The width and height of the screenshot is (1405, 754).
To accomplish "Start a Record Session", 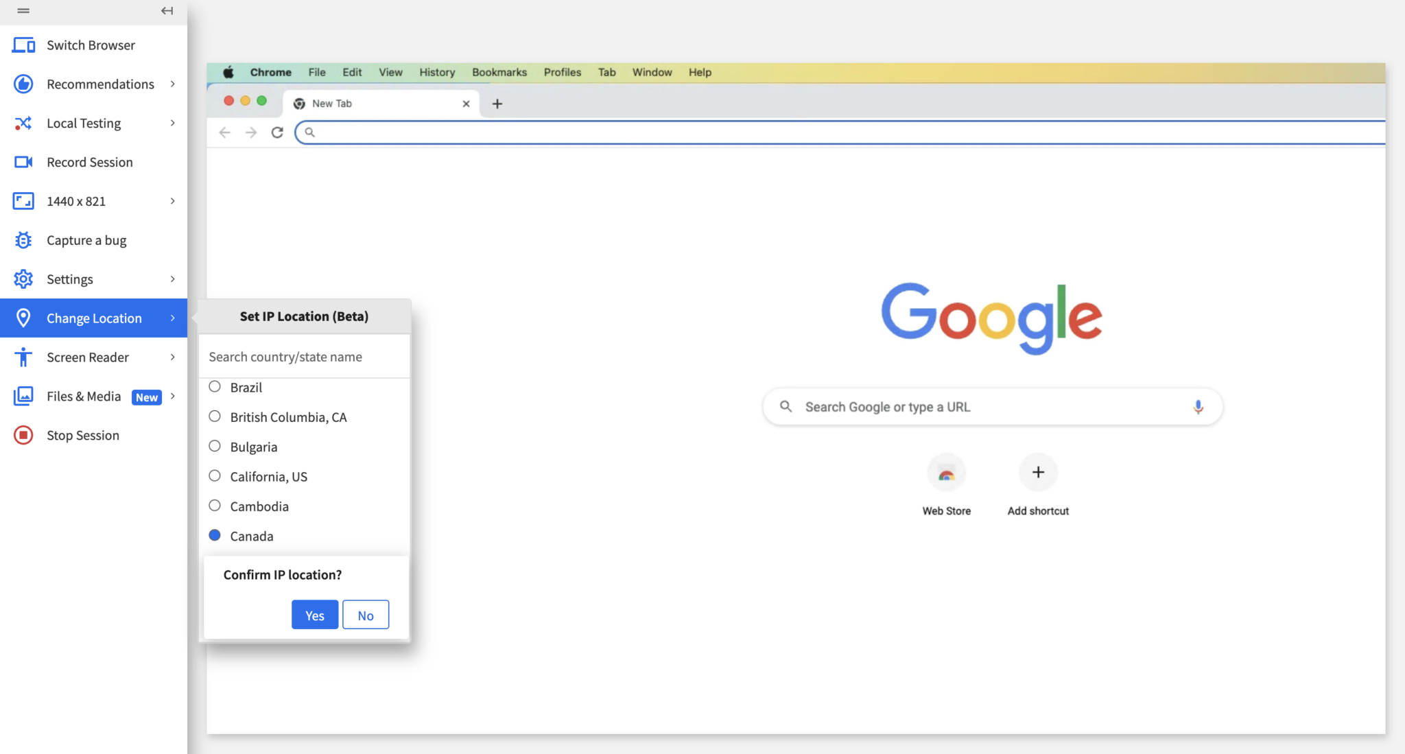I will point(23,162).
